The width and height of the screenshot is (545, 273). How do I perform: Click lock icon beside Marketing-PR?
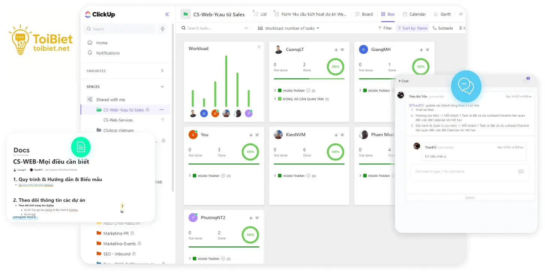[x=132, y=233]
